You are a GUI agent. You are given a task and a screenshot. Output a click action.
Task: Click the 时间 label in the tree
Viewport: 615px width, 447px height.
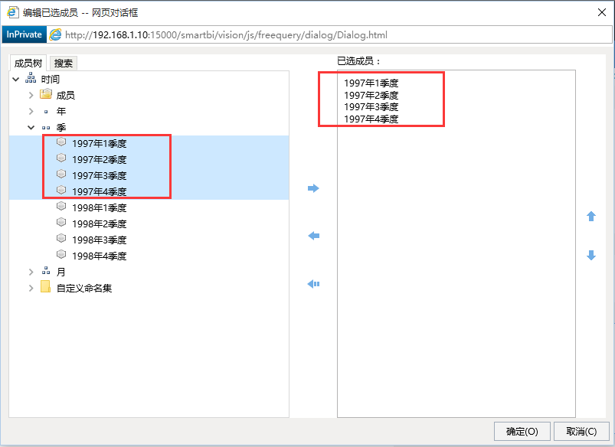point(51,80)
